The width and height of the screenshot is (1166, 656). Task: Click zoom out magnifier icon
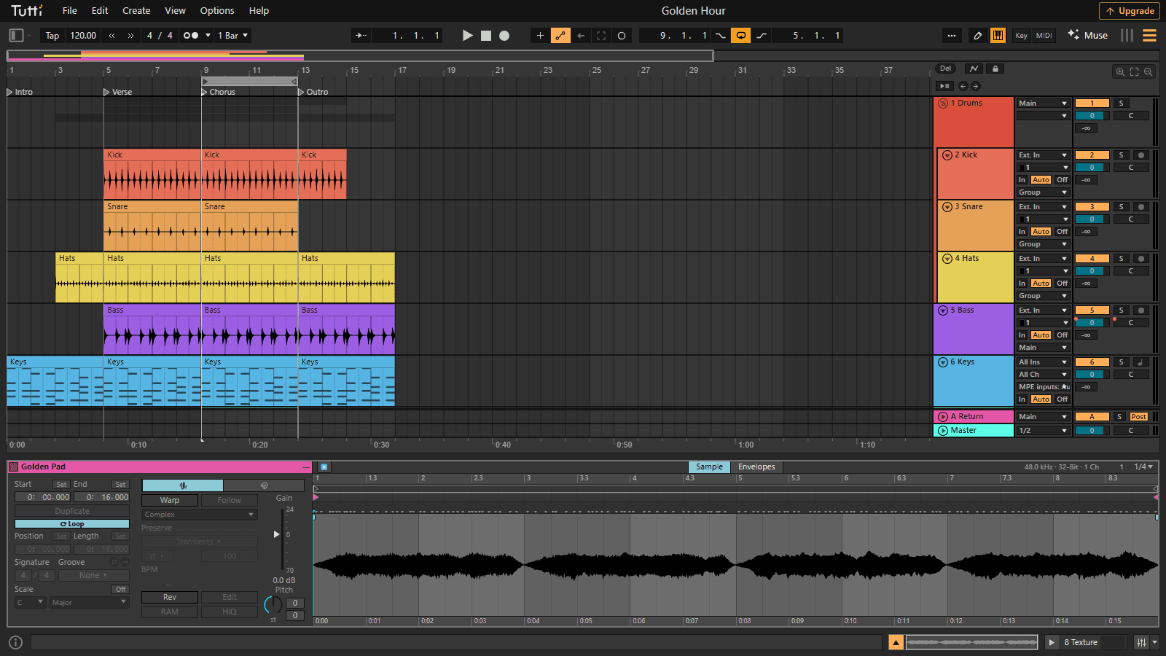(1148, 71)
